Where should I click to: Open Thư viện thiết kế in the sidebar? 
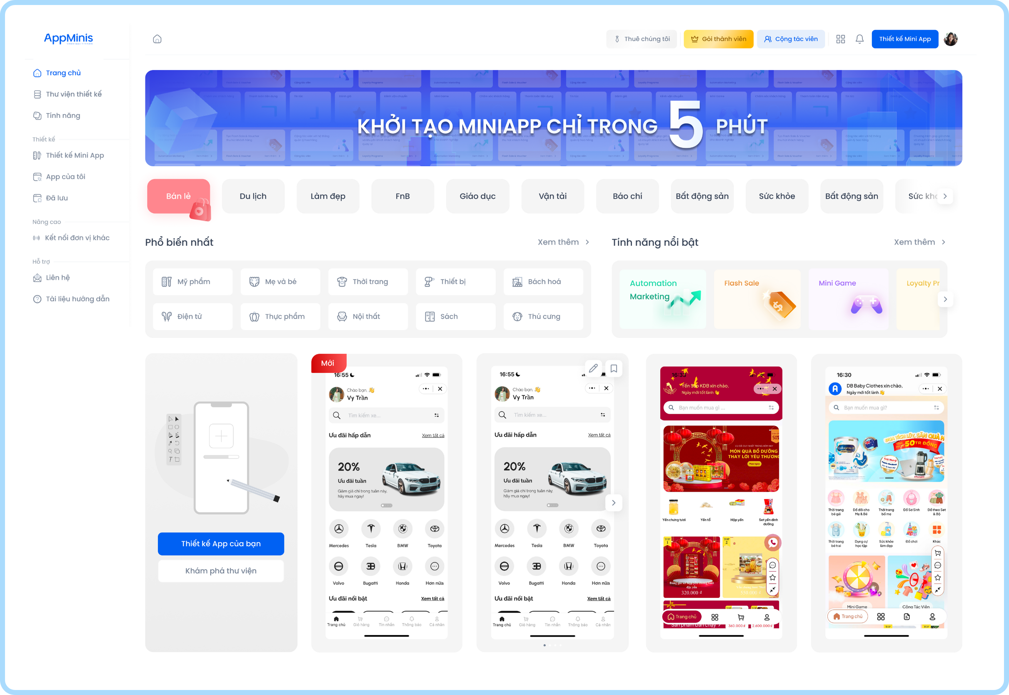(74, 94)
